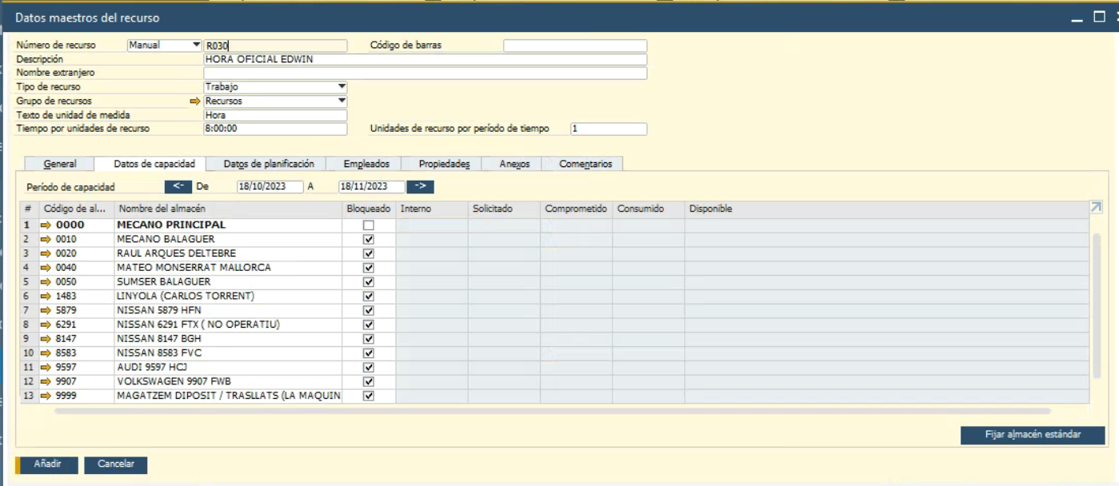Uncheck Bloqueado for MATEO MONSERRAT MALLORCA

369,268
